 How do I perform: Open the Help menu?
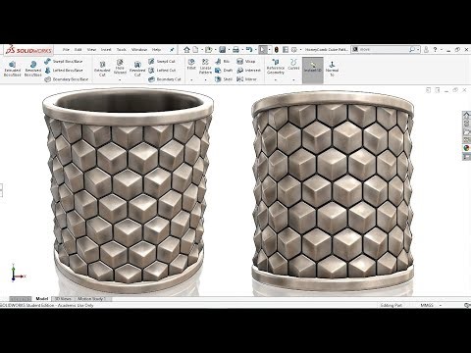156,50
